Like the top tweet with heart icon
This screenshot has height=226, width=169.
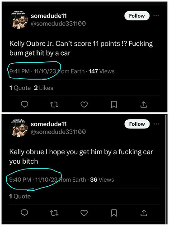pyautogui.click(x=84, y=104)
